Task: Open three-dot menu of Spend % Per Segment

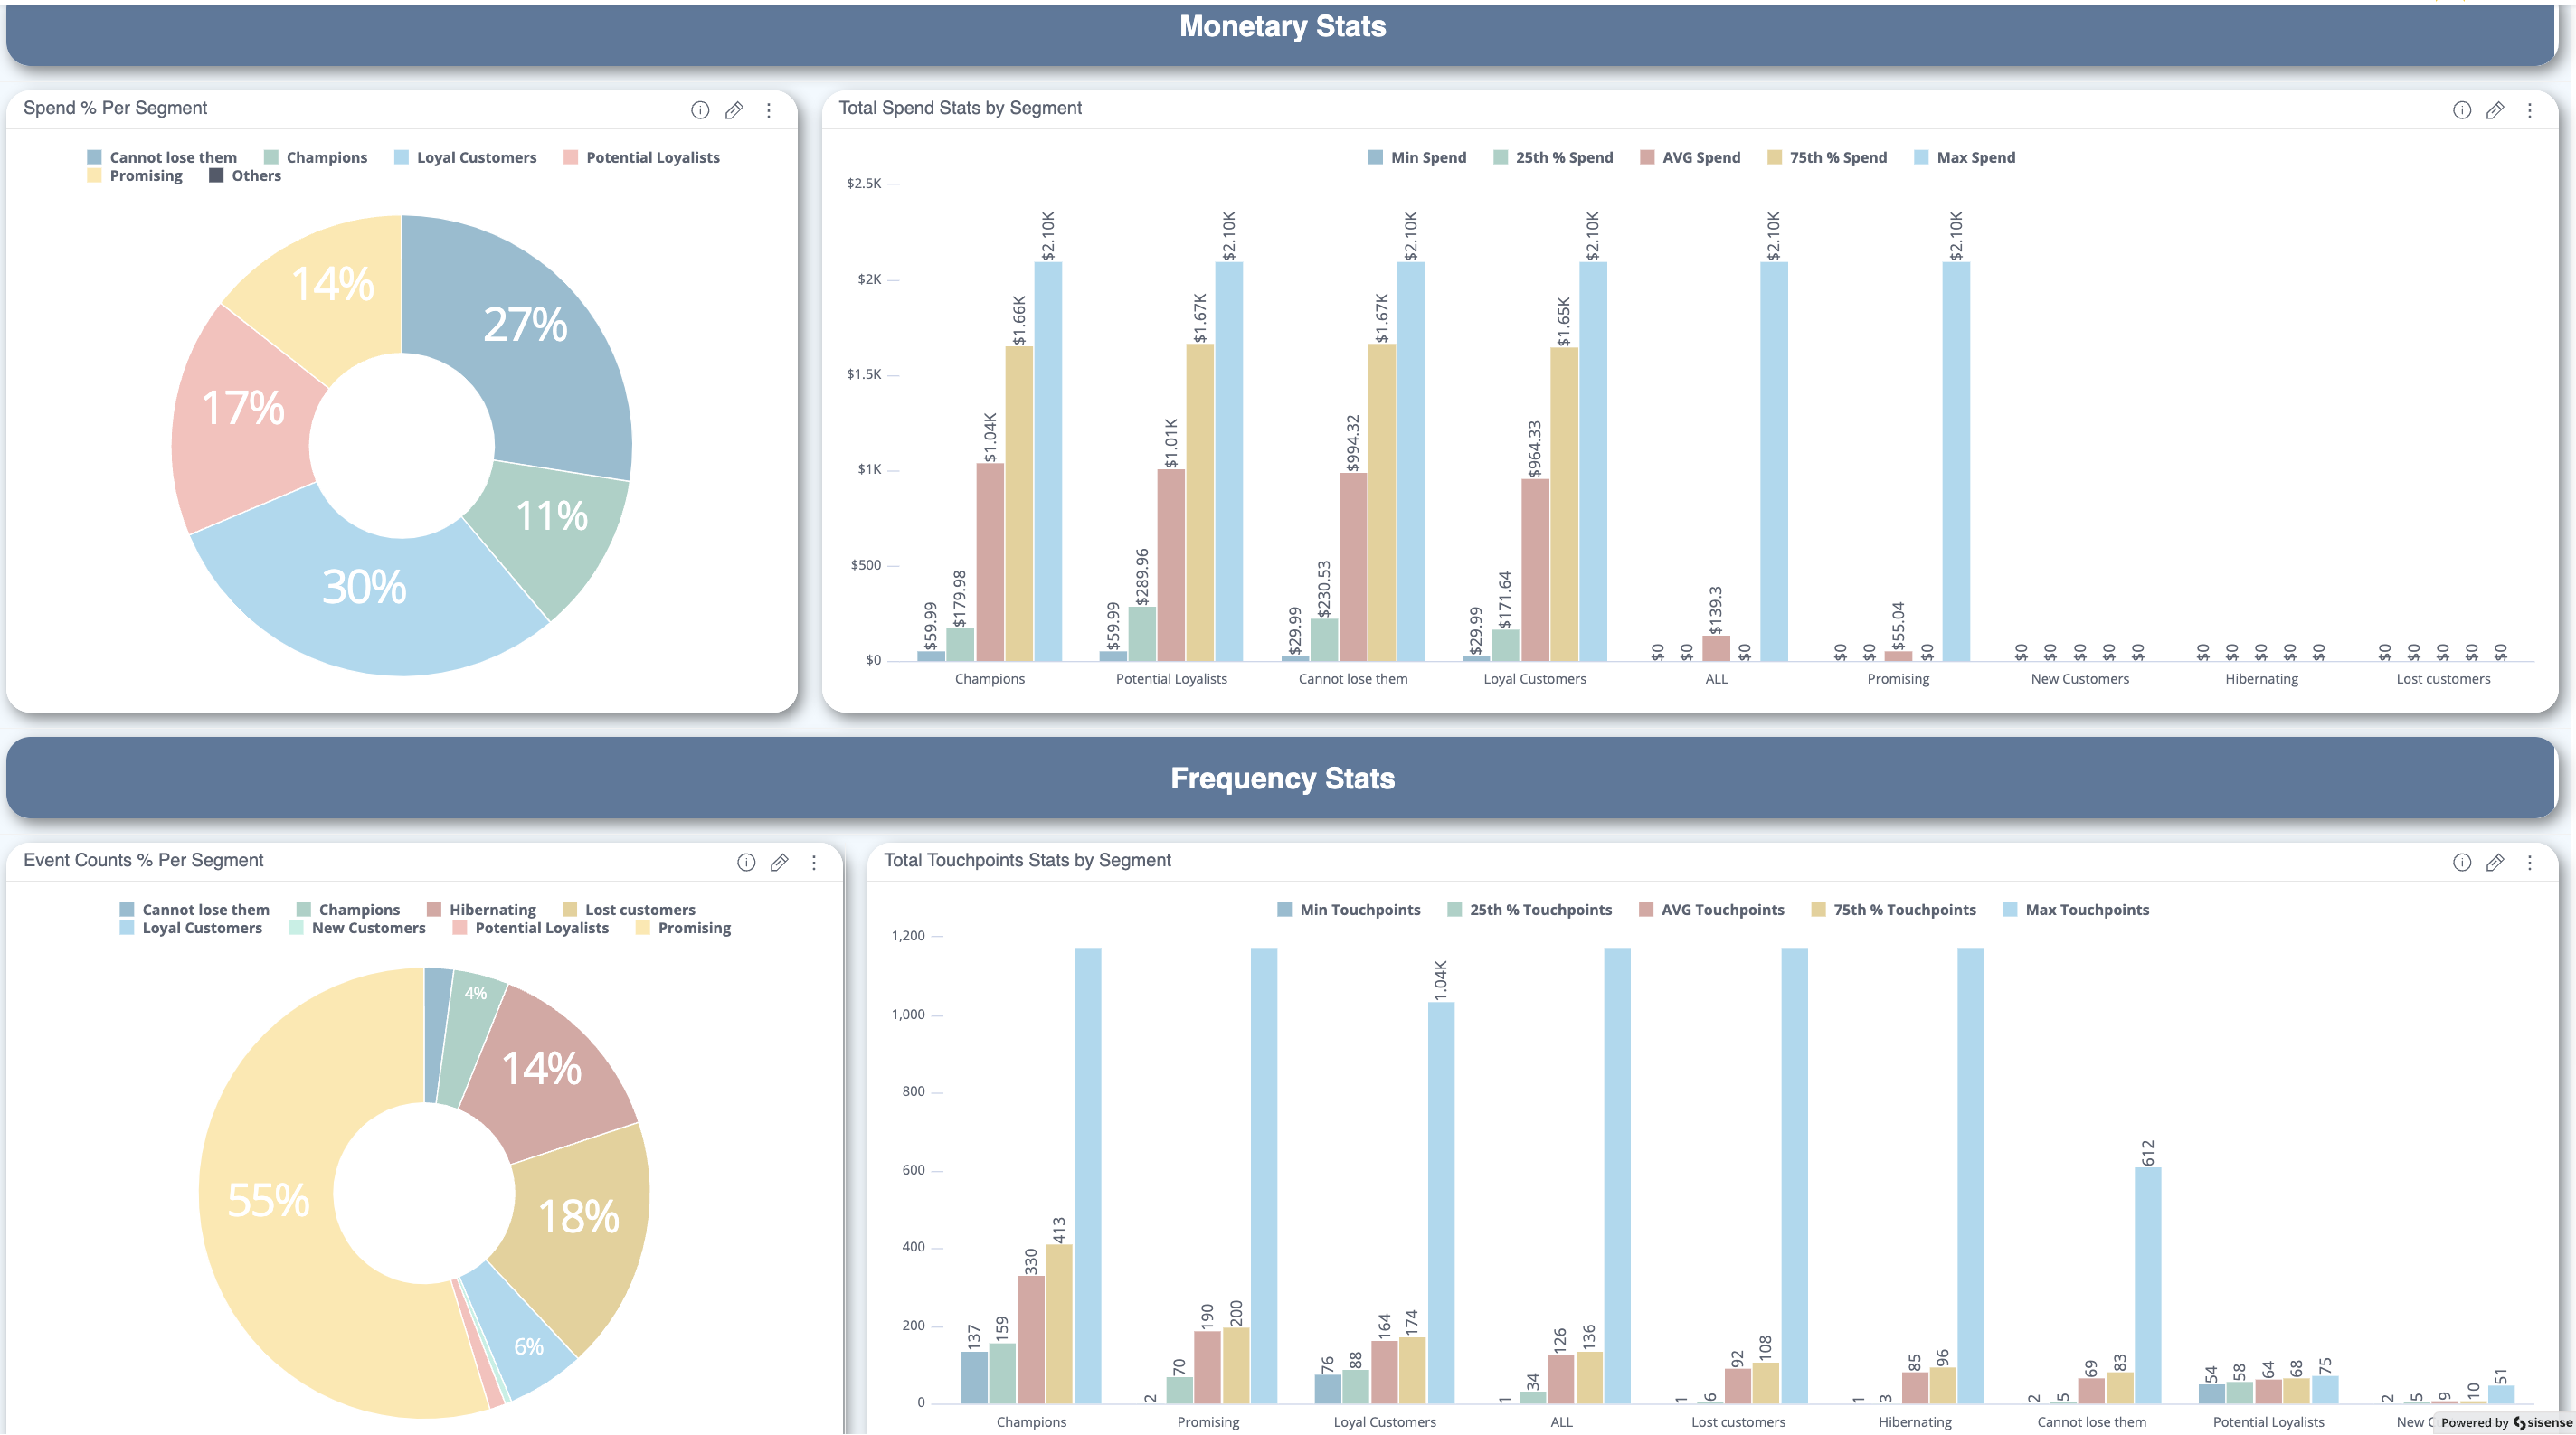Action: click(x=768, y=110)
